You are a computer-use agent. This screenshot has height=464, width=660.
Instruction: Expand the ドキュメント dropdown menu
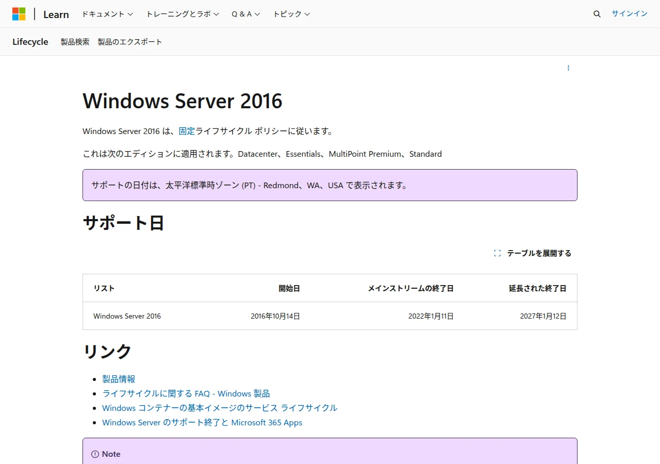coord(107,14)
